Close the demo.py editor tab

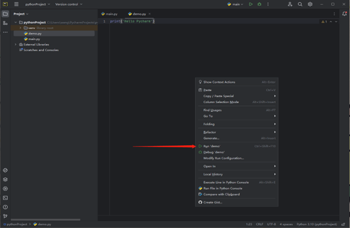150,14
